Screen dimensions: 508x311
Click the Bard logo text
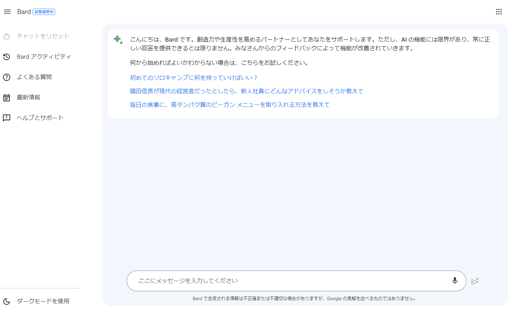(24, 12)
